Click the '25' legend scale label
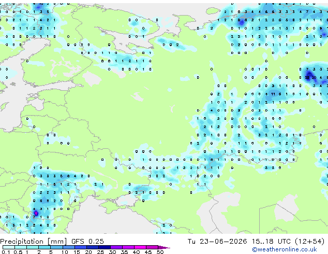 click(x=100, y=252)
